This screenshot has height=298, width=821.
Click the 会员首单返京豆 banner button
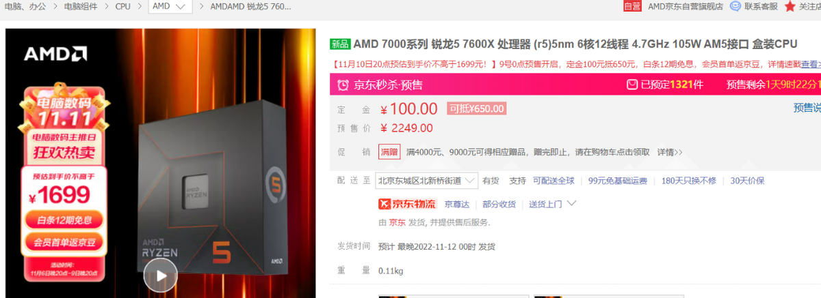coord(64,242)
